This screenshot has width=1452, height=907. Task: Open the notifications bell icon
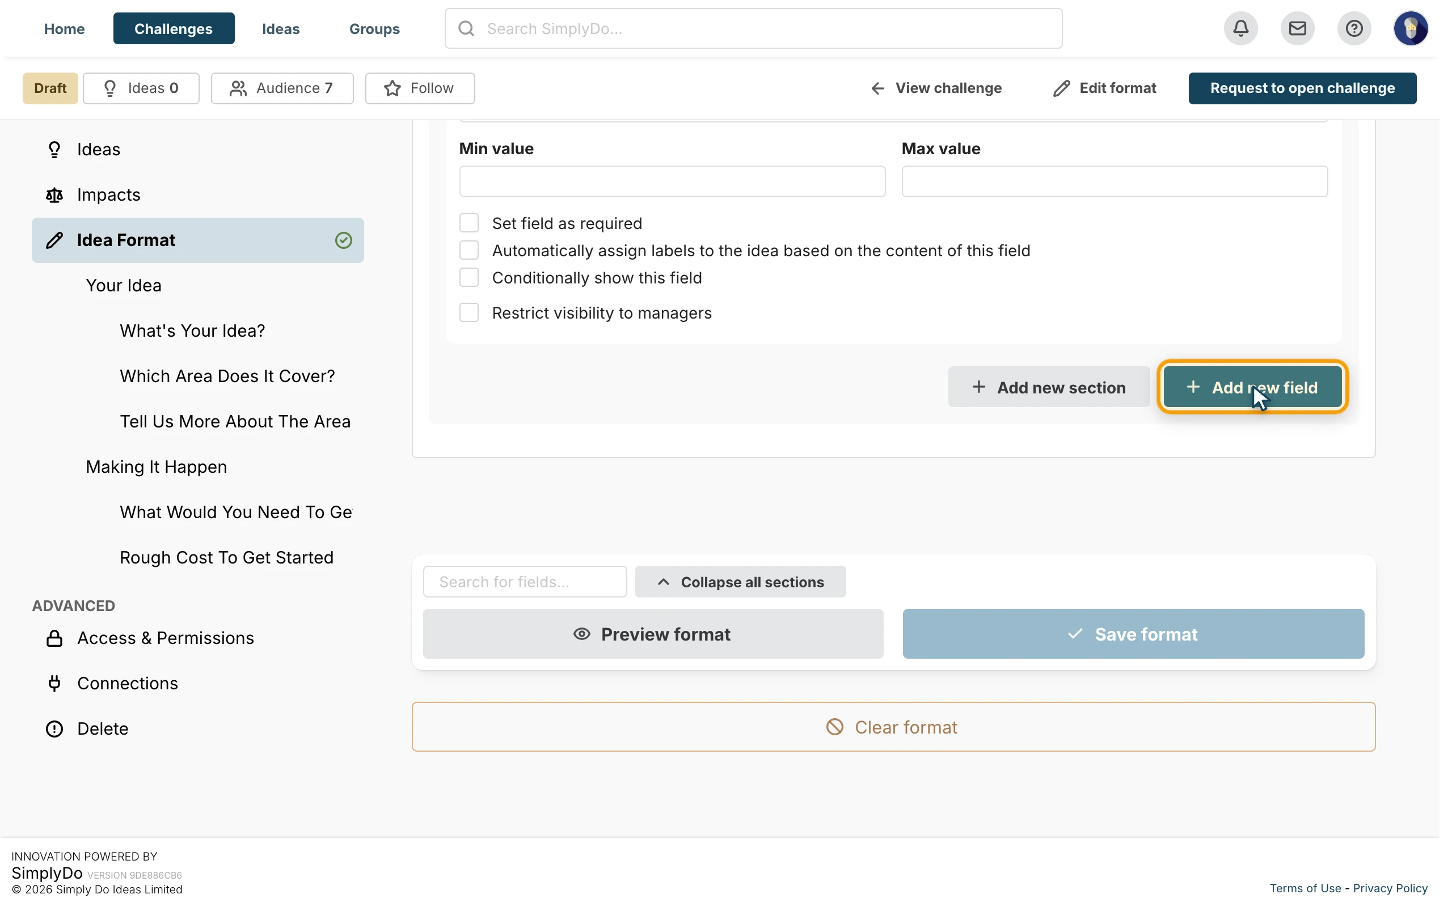click(1241, 28)
